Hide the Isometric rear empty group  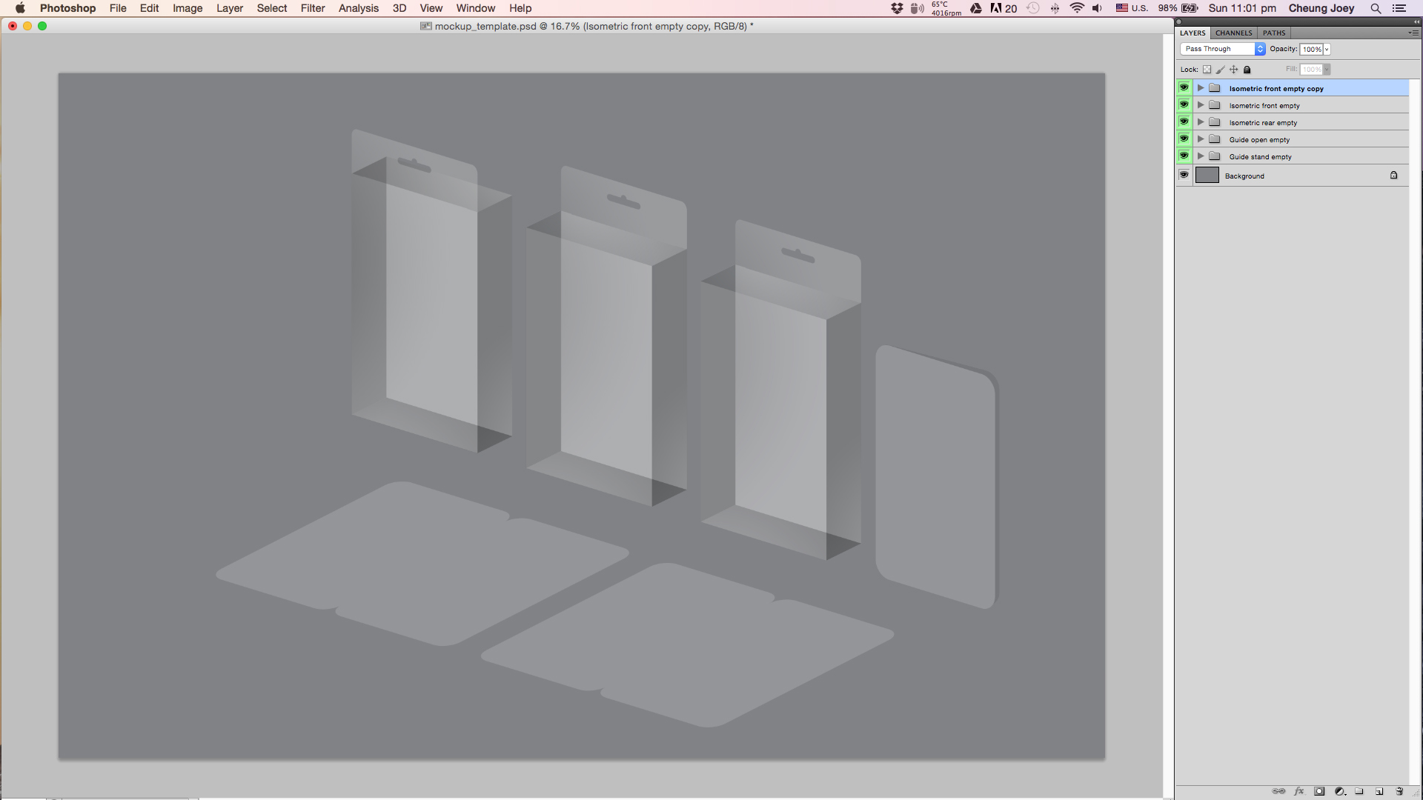click(x=1184, y=122)
